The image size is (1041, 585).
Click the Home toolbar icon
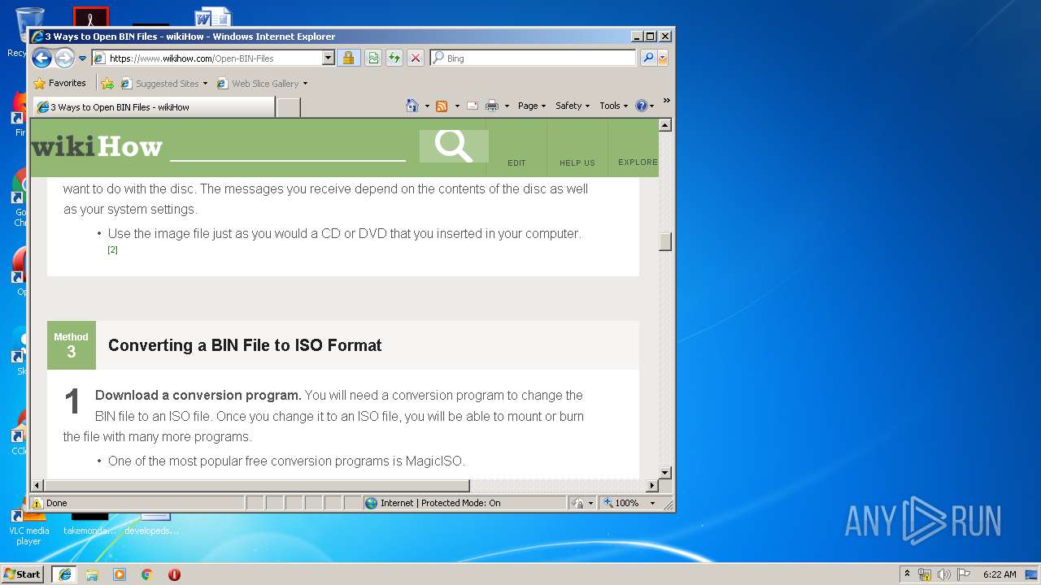point(412,106)
